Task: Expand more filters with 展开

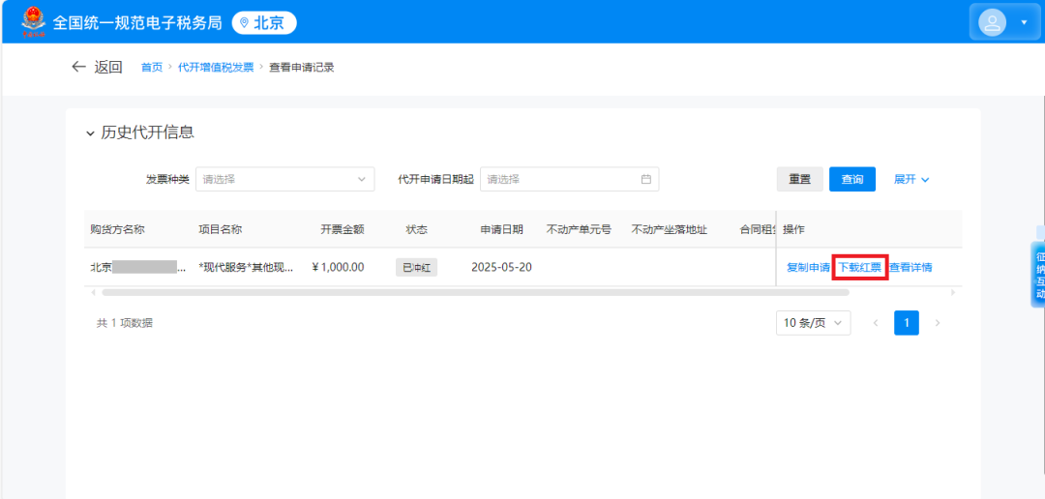Action: click(911, 179)
